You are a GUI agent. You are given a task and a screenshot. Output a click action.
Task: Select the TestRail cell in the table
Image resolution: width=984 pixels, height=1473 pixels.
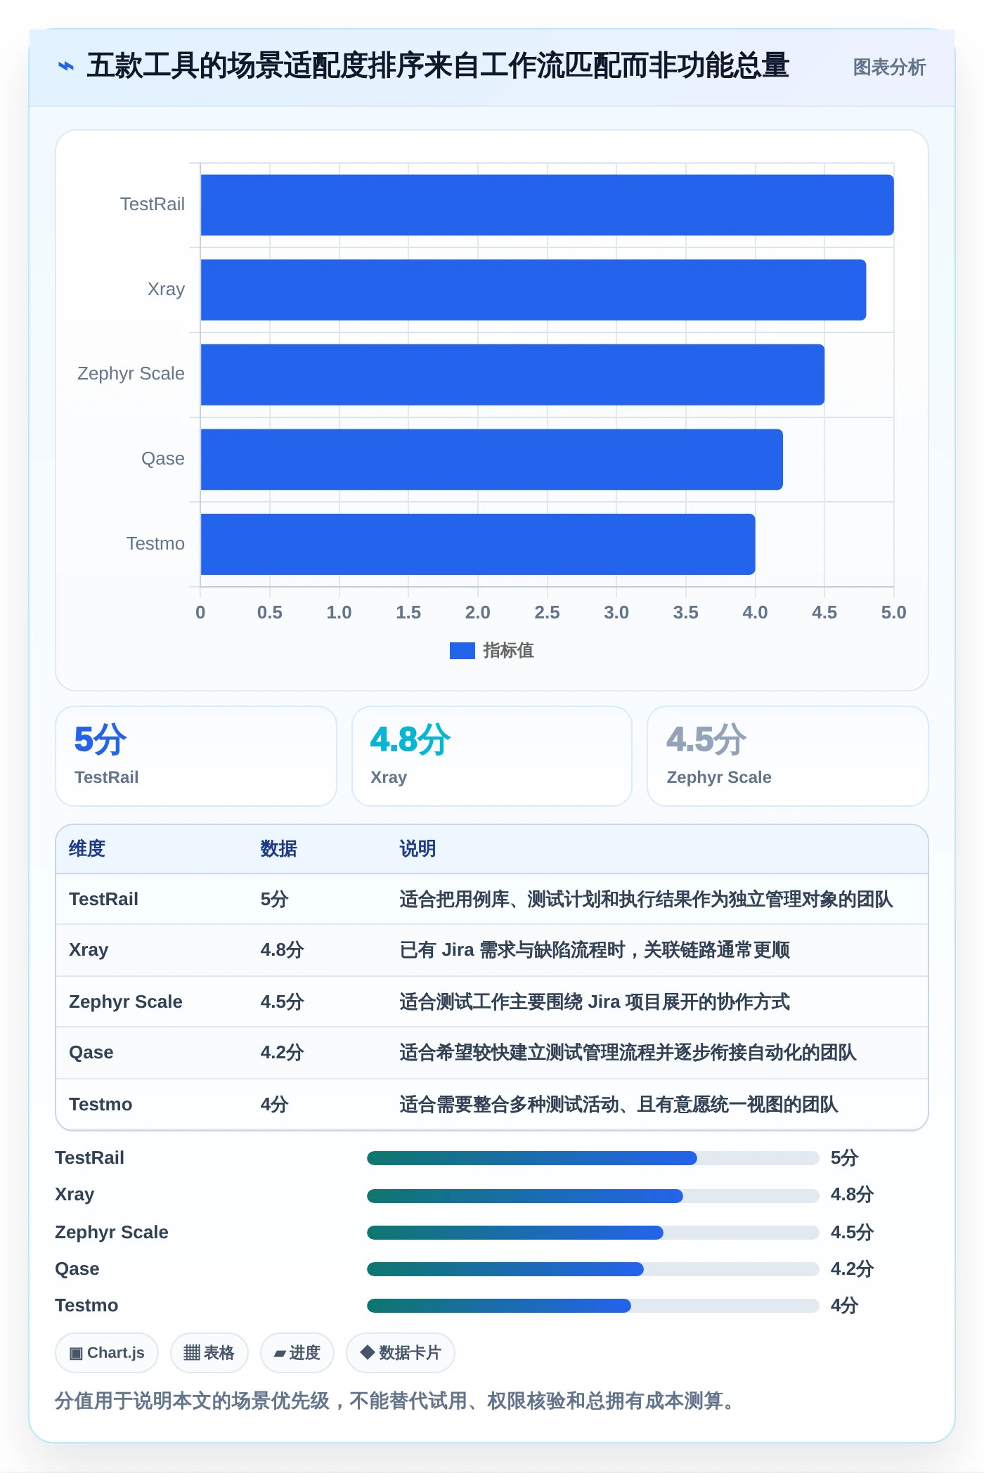103,899
